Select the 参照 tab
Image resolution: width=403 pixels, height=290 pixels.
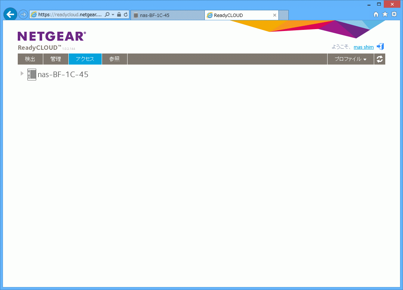115,59
